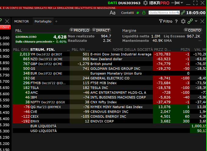Open Dalla chiusura precedente dropdown
The width and height of the screenshot is (207, 151).
point(35,42)
